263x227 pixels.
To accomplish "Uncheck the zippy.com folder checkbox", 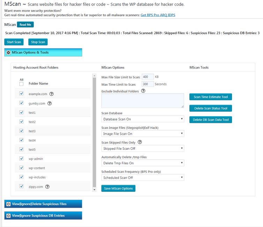I will (21, 186).
